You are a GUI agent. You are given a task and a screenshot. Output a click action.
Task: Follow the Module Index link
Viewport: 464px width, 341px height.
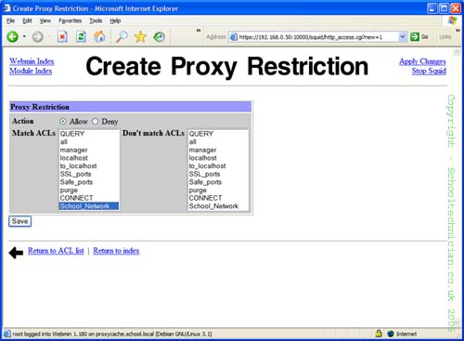click(x=31, y=71)
